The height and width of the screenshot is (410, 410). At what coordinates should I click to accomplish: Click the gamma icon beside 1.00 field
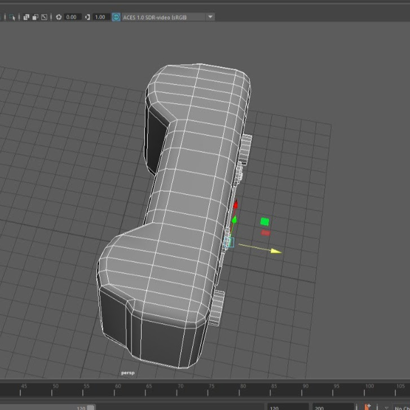pos(87,17)
